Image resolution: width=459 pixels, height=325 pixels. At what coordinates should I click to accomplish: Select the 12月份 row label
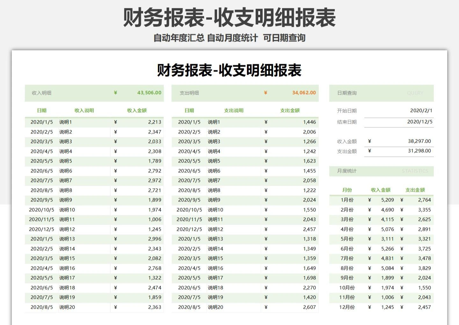tap(347, 307)
